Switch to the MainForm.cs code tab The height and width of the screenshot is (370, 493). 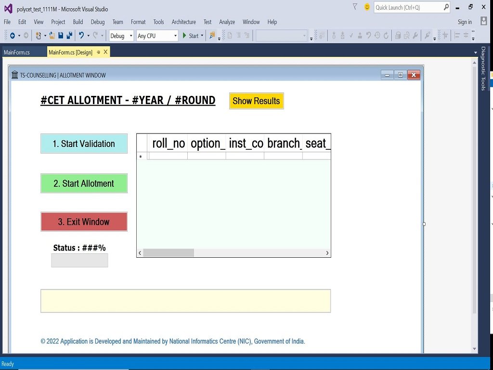[17, 53]
